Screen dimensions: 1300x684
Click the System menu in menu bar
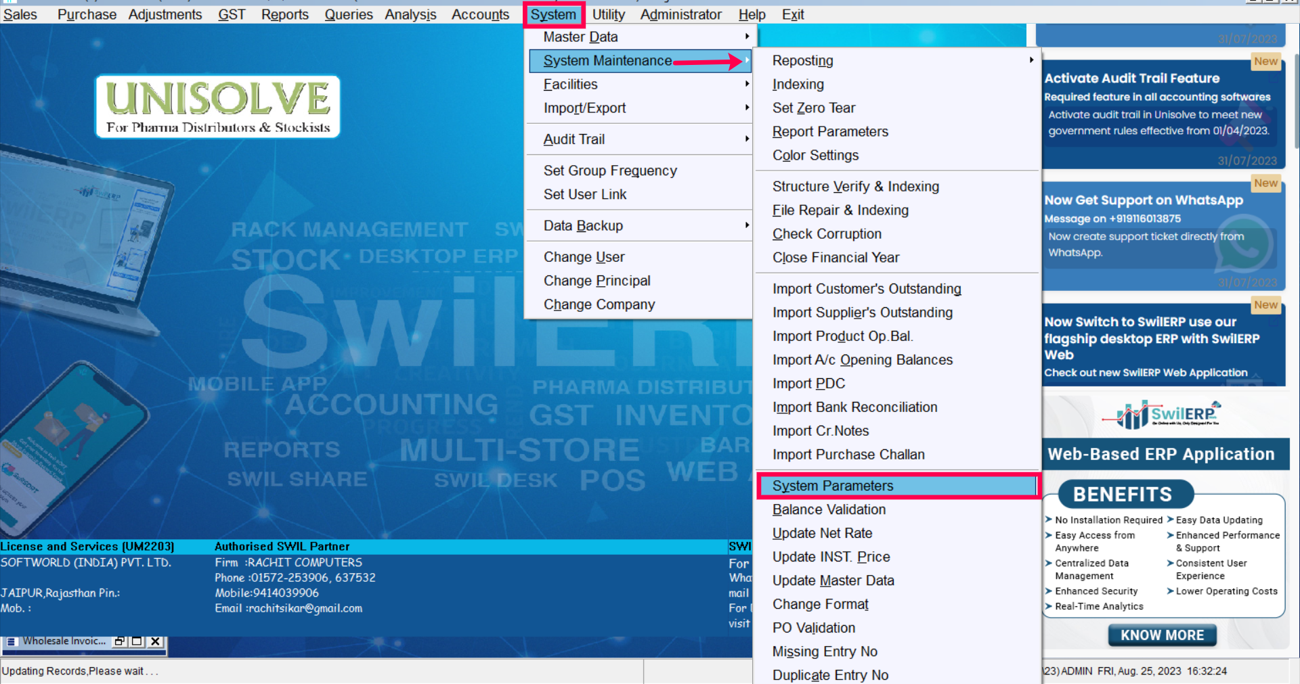pyautogui.click(x=553, y=14)
